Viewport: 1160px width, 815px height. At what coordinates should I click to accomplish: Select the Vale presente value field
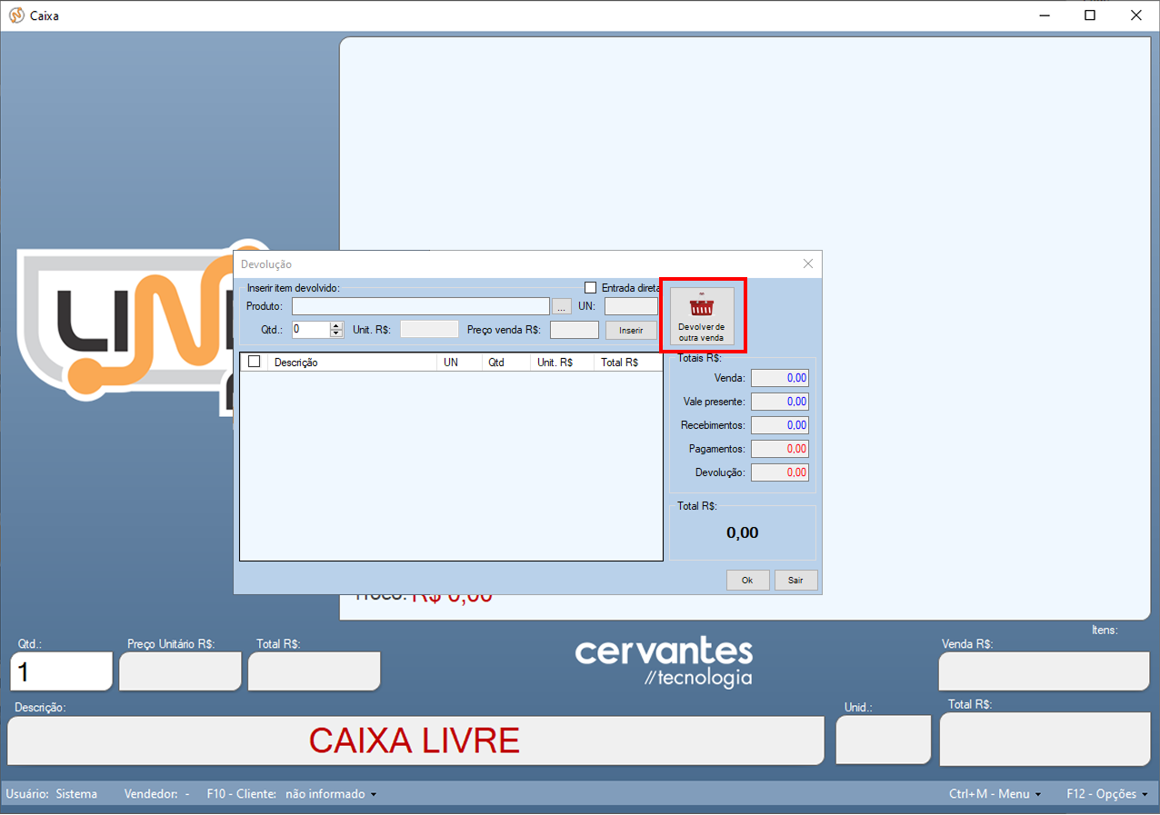click(780, 402)
